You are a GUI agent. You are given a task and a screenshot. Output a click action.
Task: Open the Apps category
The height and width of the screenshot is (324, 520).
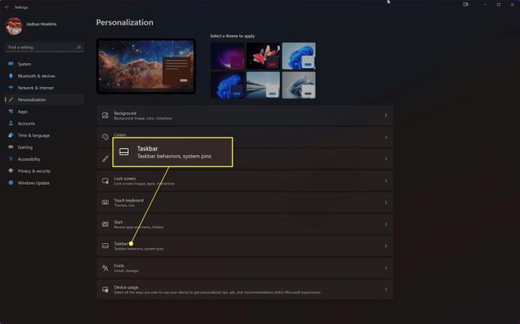point(45,111)
